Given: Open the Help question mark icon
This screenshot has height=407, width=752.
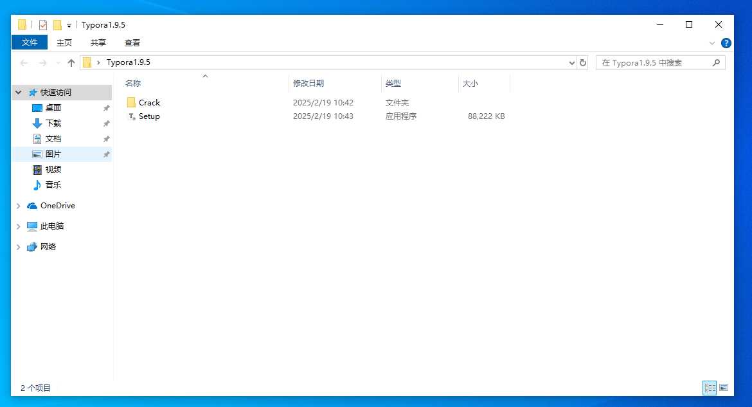Looking at the screenshot, I should click(x=726, y=43).
